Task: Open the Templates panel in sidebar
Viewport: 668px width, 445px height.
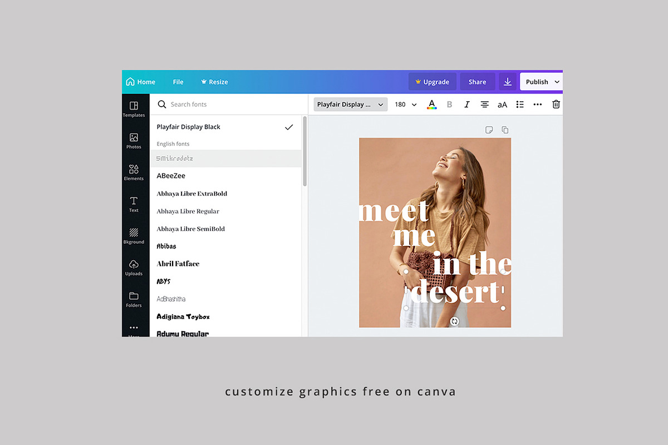Action: [134, 109]
